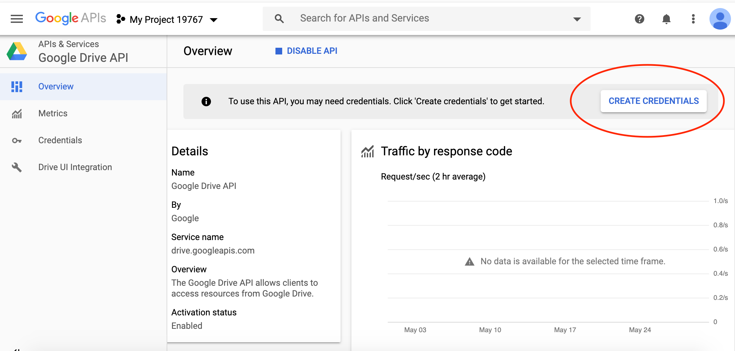Open Credentials in the sidebar
Screen dimensions: 735x351
coord(83,140)
